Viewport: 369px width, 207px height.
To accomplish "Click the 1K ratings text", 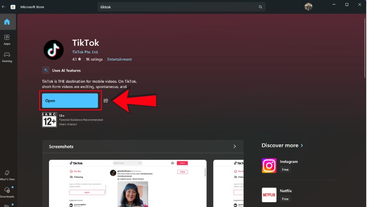I will tap(94, 59).
